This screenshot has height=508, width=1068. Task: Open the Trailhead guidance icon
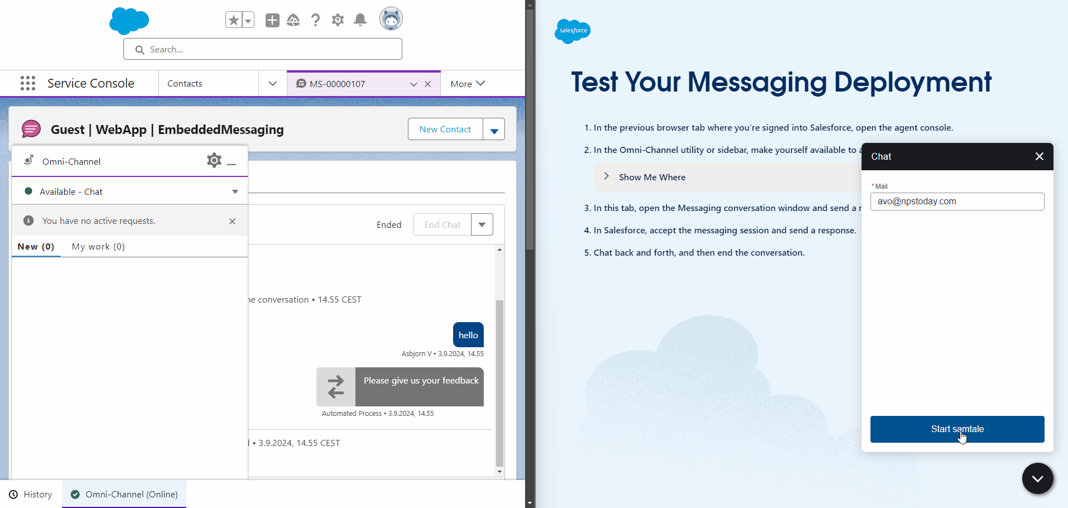tap(294, 21)
